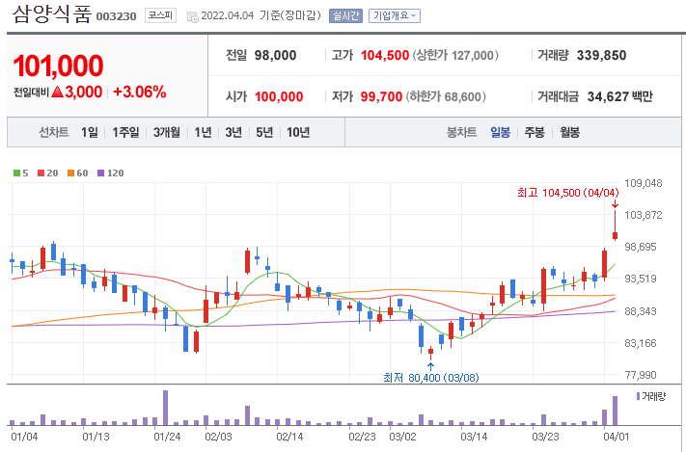This screenshot has height=452, width=686.
Task: Click the stock code 003230
Action: click(x=117, y=16)
